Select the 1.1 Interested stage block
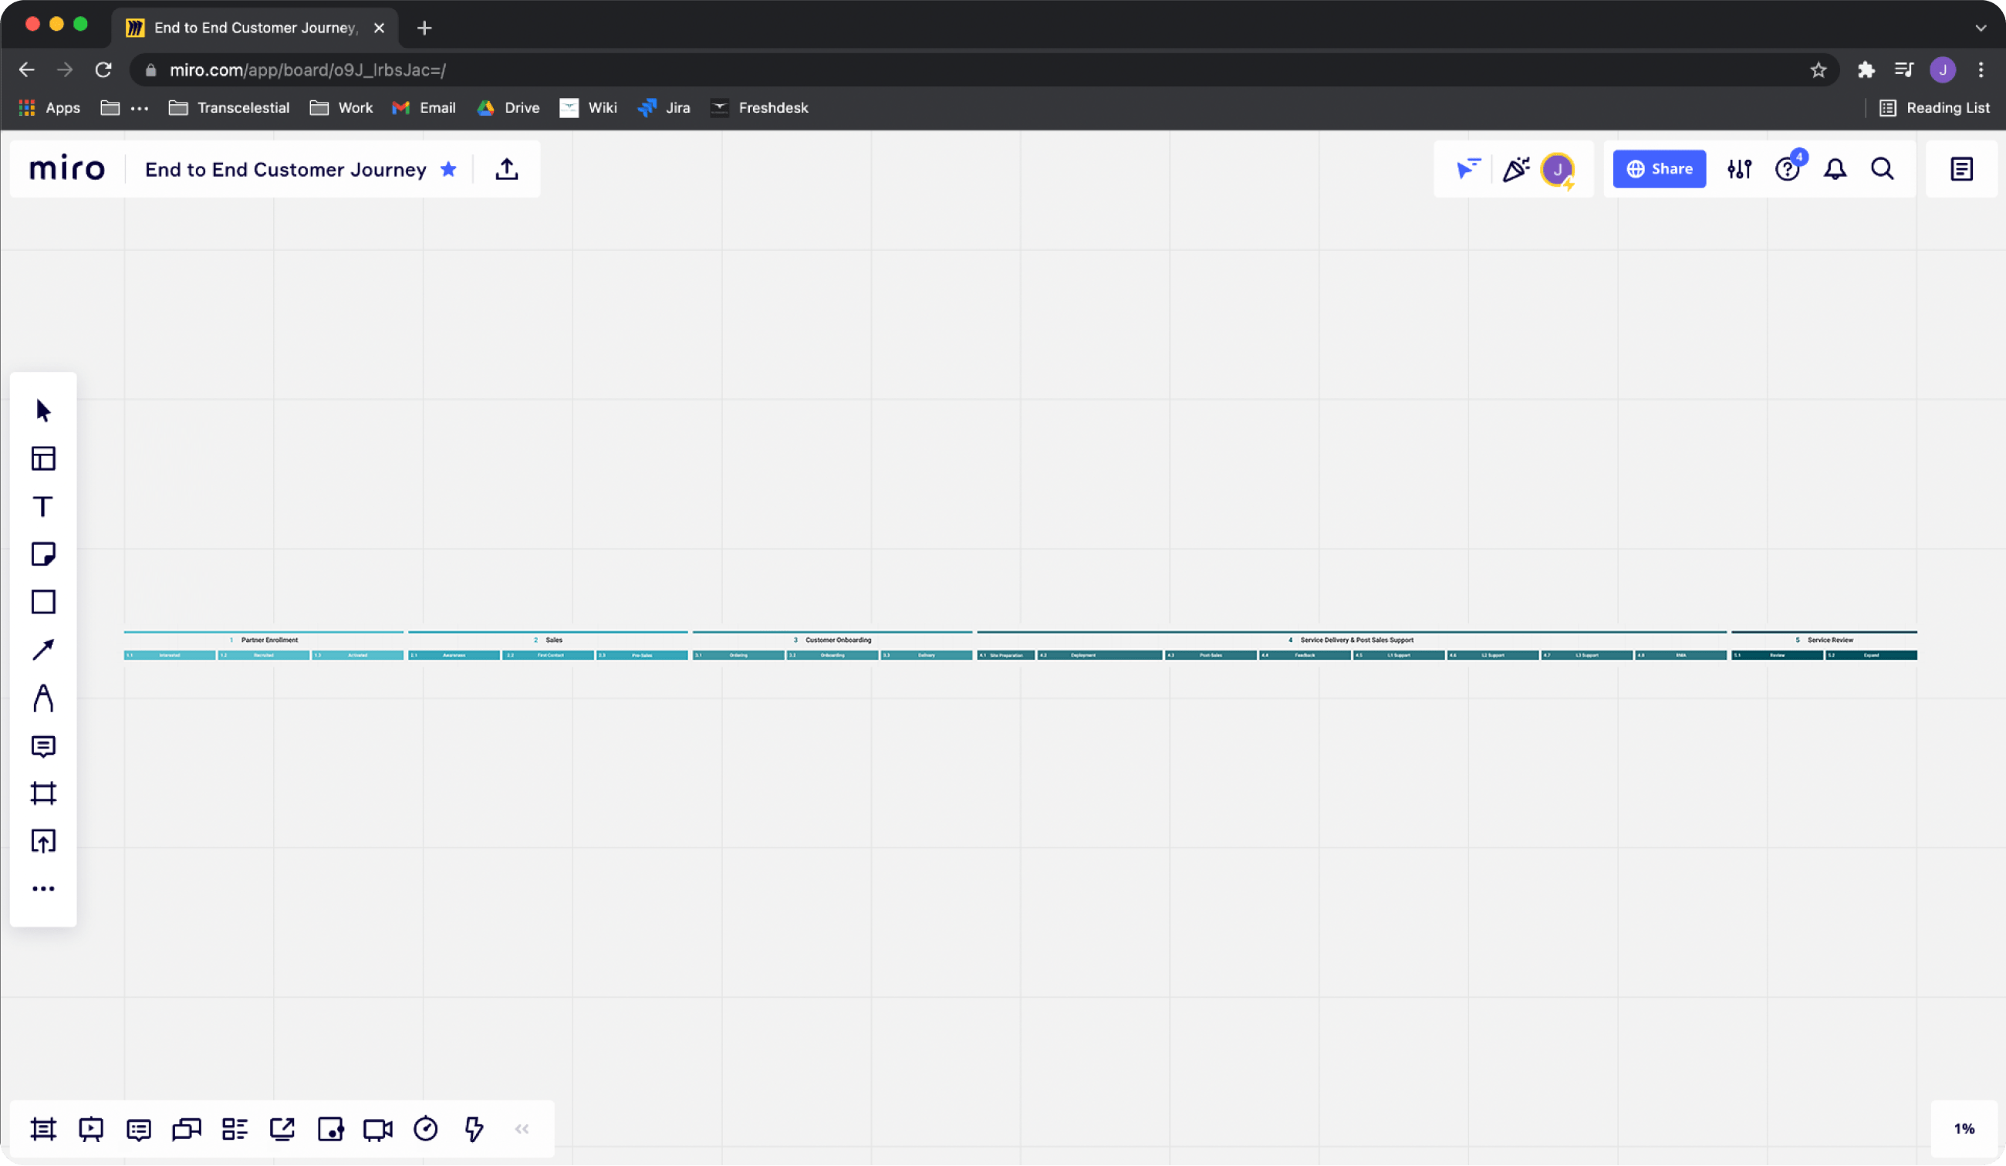This screenshot has width=2006, height=1166. (x=170, y=655)
